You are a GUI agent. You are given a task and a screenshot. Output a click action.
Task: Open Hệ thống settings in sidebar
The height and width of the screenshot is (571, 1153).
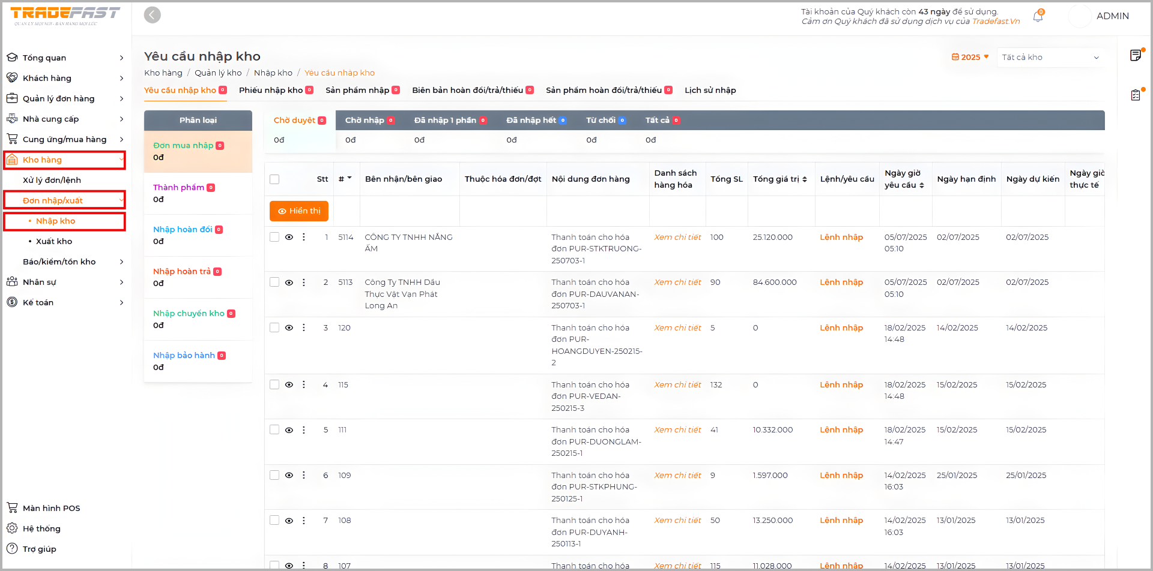(x=41, y=528)
